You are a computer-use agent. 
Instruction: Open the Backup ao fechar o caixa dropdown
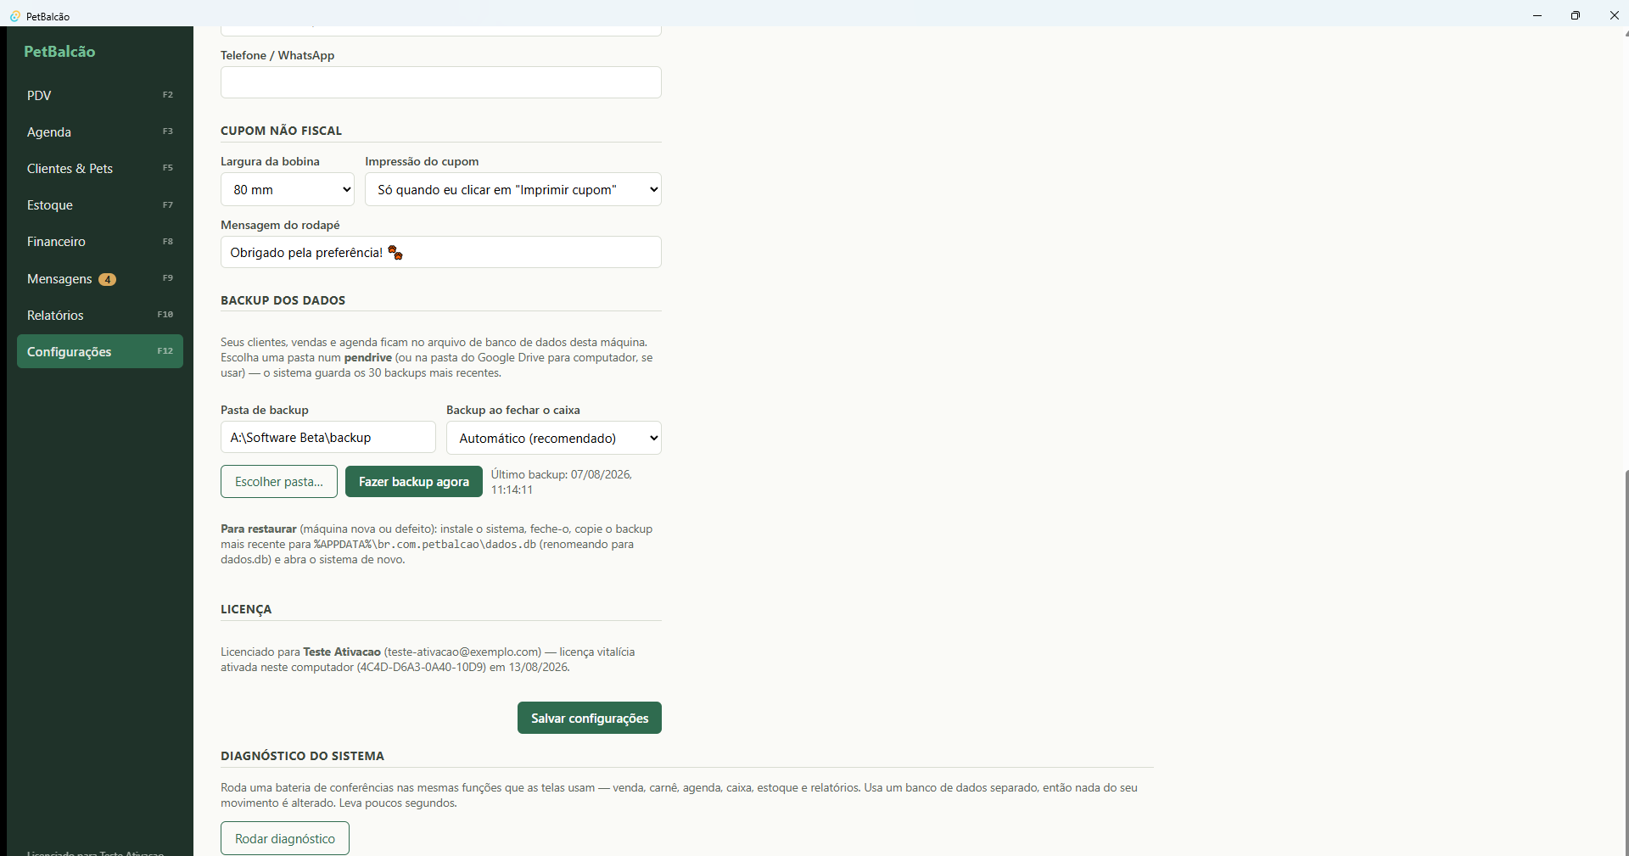tap(554, 438)
